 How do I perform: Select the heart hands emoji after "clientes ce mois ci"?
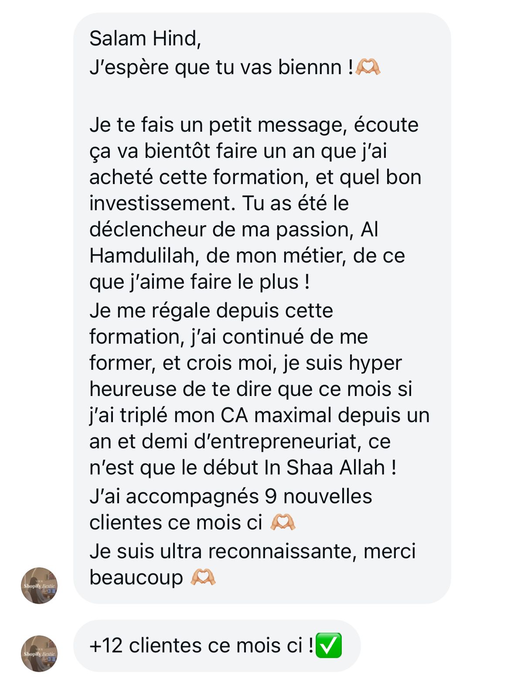click(x=283, y=522)
